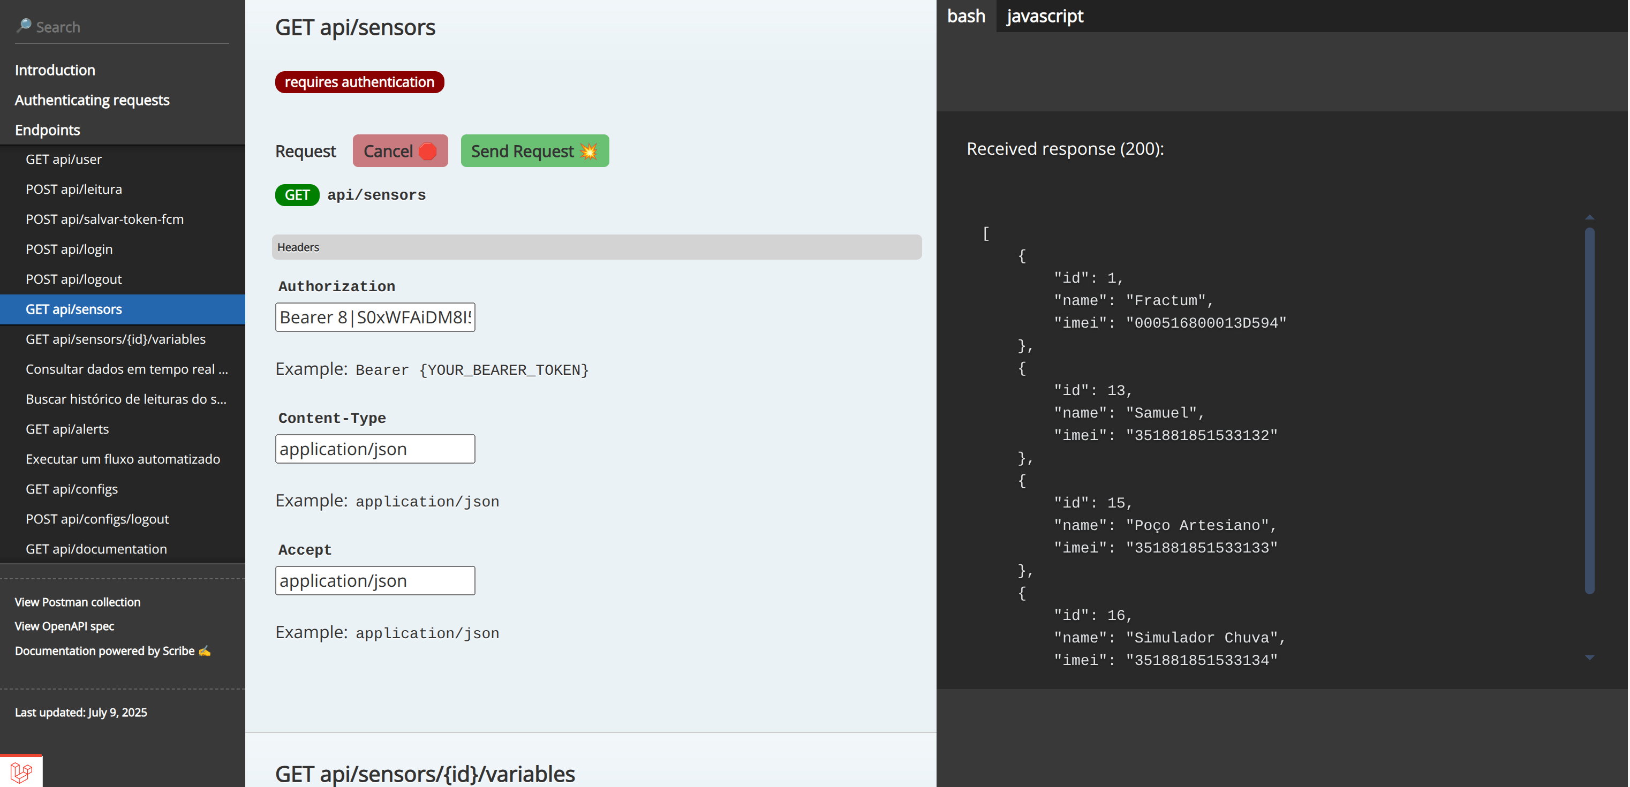Go to POST api/logout endpoint
This screenshot has height=787, width=1630.
point(122,279)
